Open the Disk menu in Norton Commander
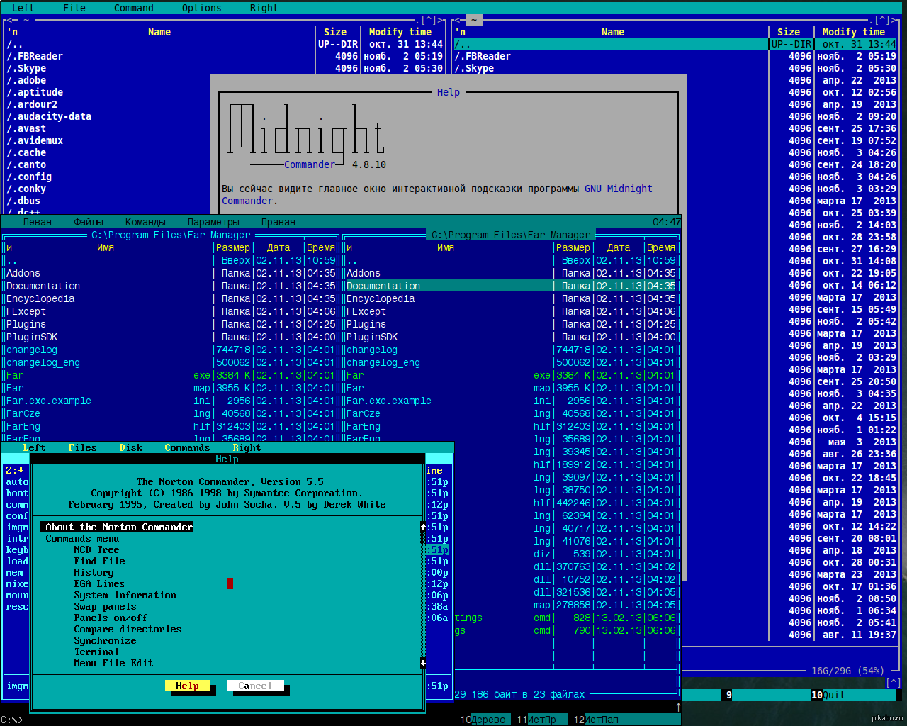This screenshot has height=726, width=907. point(130,447)
